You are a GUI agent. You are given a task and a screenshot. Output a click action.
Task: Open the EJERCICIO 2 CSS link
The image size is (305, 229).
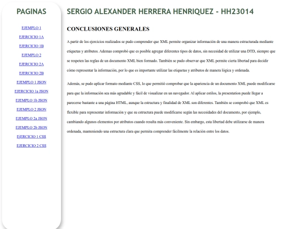[31, 145]
